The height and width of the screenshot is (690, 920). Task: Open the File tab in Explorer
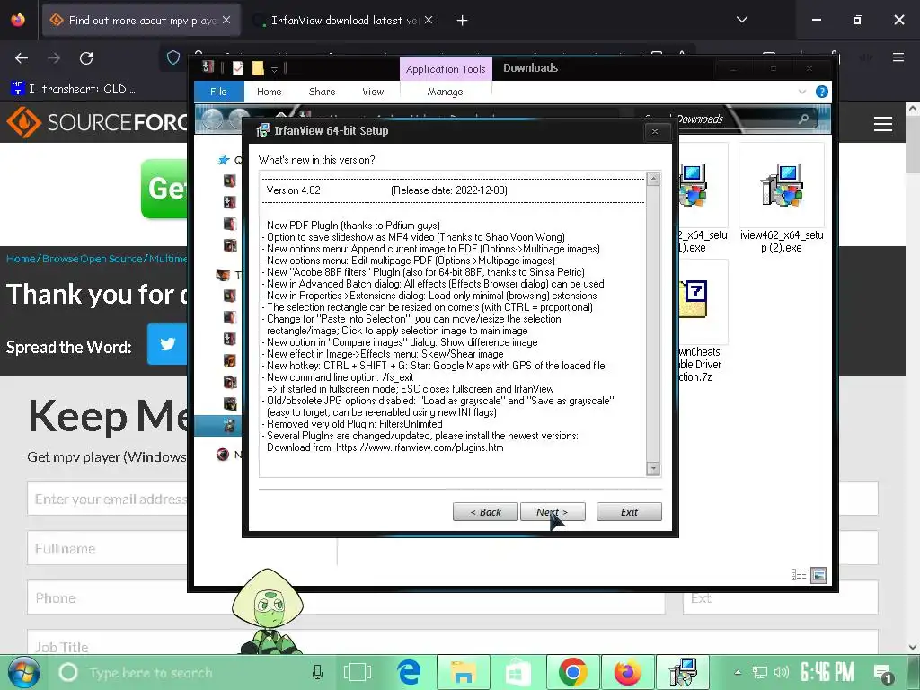pyautogui.click(x=218, y=92)
